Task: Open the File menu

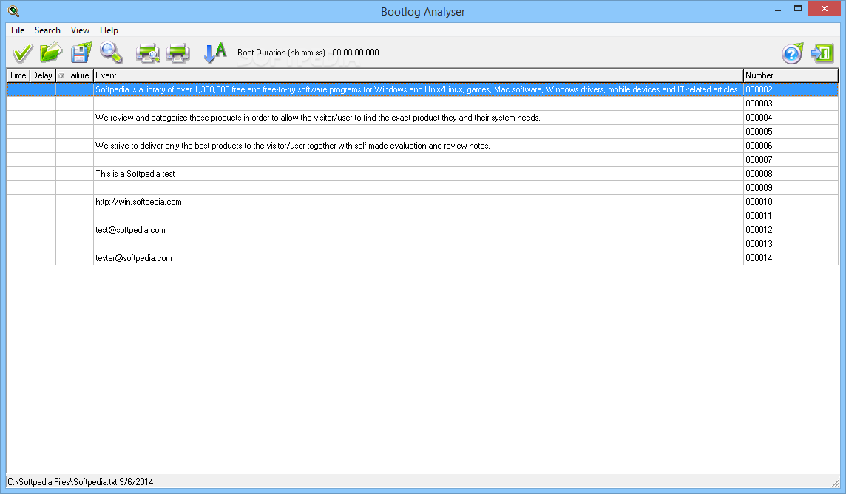Action: pyautogui.click(x=18, y=30)
